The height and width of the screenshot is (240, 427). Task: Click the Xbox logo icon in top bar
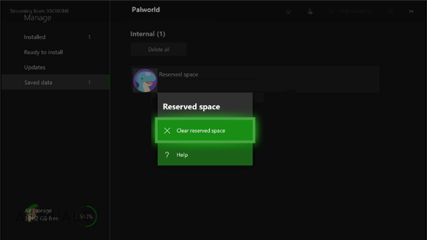click(288, 11)
